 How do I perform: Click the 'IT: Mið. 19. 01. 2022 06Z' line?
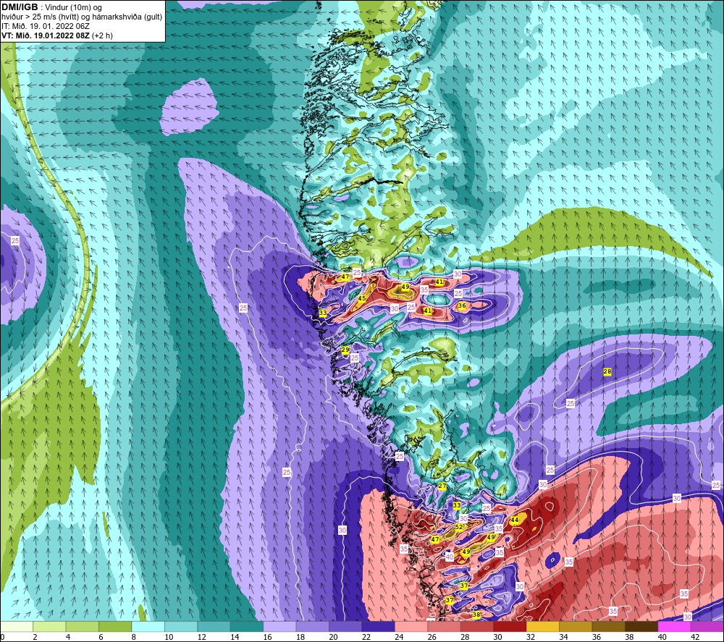[x=45, y=26]
